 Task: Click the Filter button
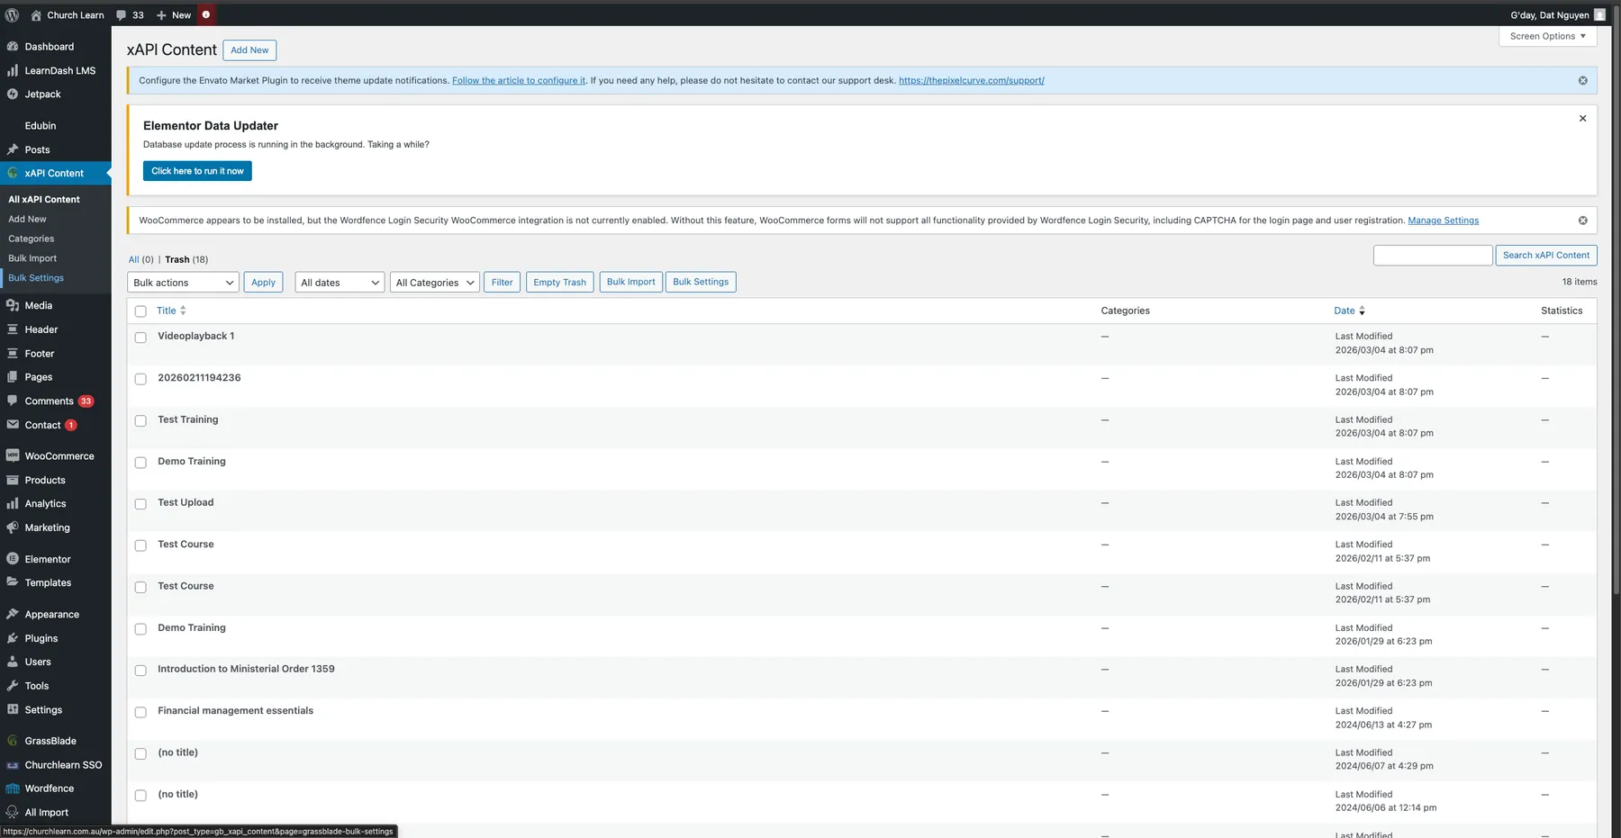[503, 283]
